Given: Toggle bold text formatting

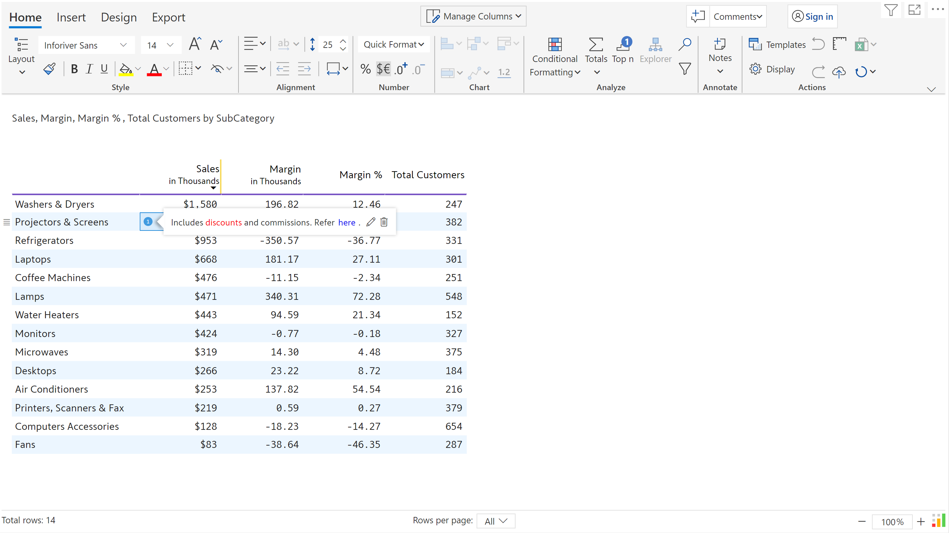Looking at the screenshot, I should [74, 69].
